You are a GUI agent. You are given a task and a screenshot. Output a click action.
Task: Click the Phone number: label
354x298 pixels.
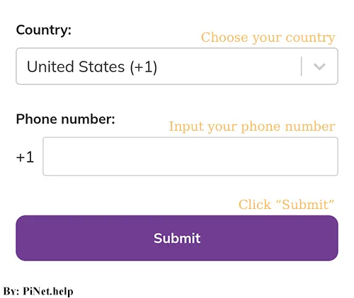[x=66, y=119]
